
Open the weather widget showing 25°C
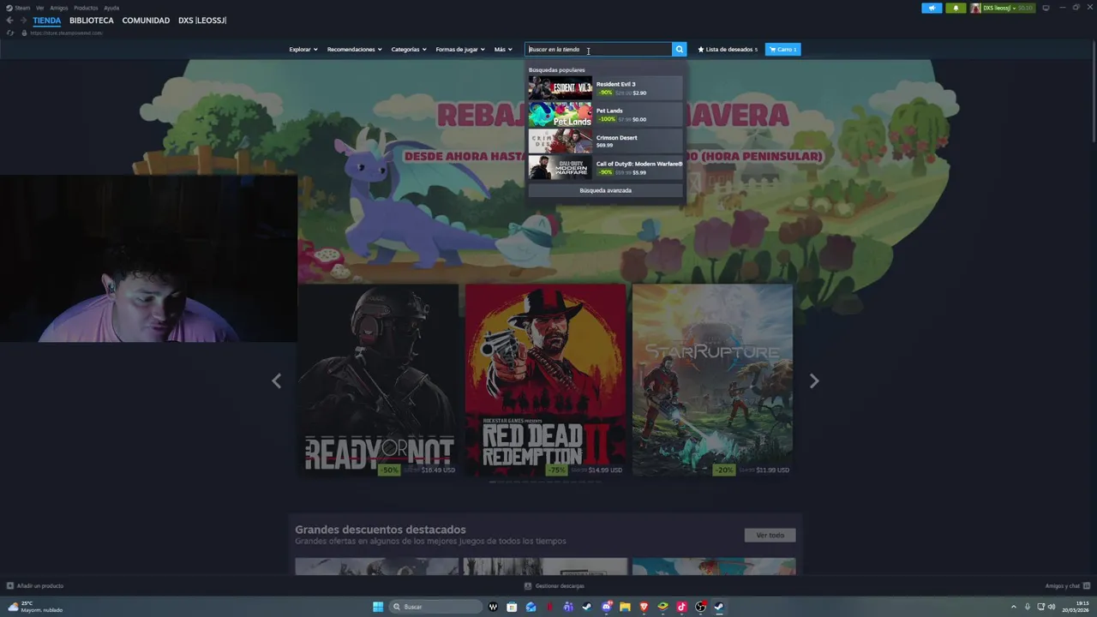[34, 607]
